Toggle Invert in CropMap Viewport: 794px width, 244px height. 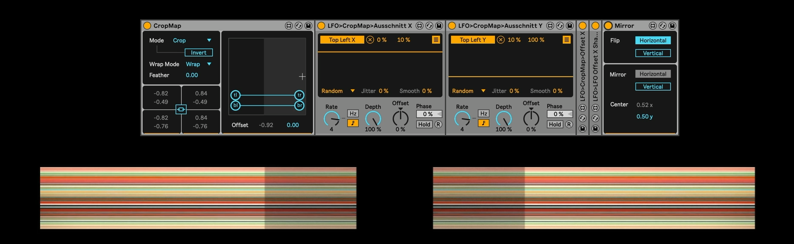(199, 52)
